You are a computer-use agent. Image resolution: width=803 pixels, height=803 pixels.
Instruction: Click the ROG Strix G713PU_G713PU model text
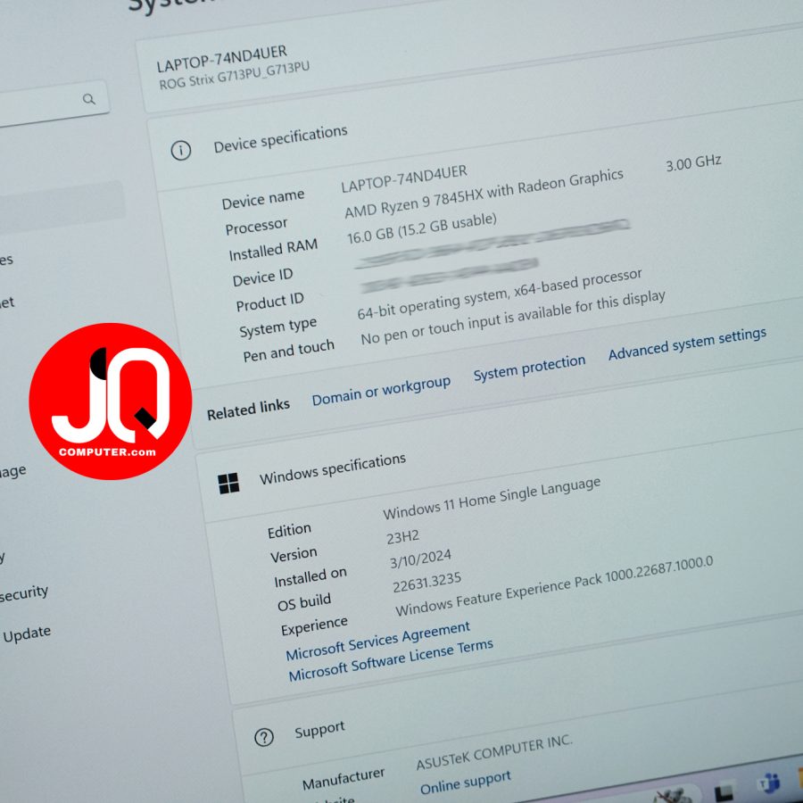coord(234,76)
